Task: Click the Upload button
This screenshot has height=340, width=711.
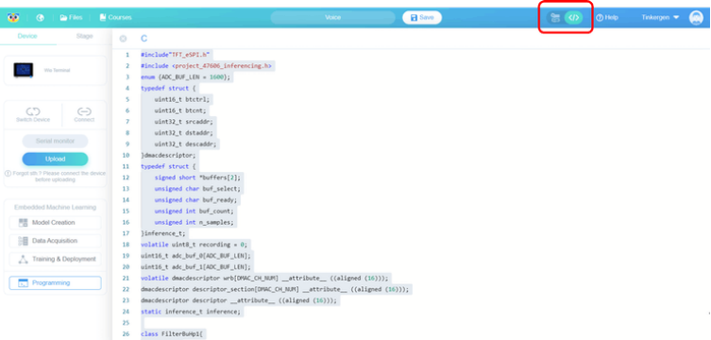Action: [x=55, y=159]
